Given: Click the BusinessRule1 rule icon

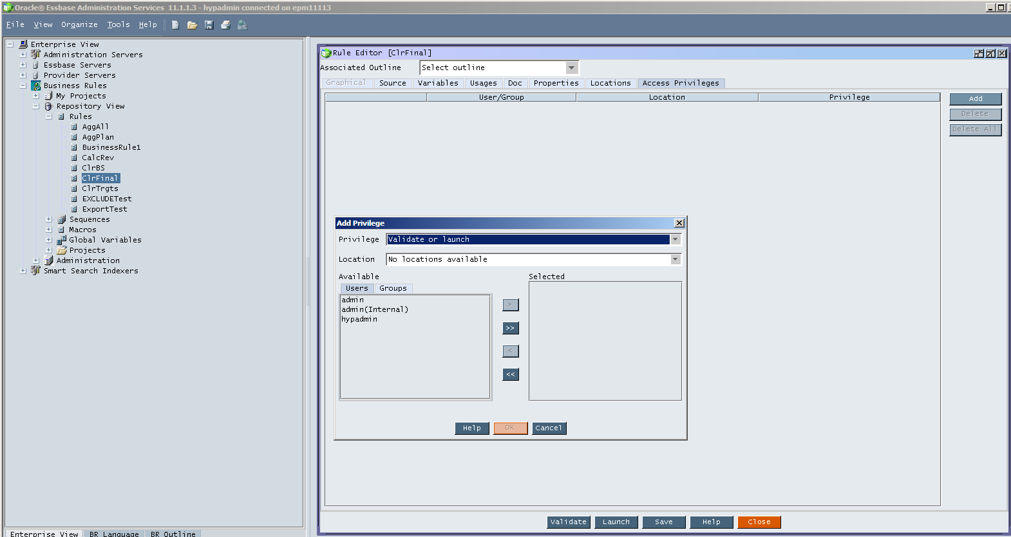Looking at the screenshot, I should point(74,147).
